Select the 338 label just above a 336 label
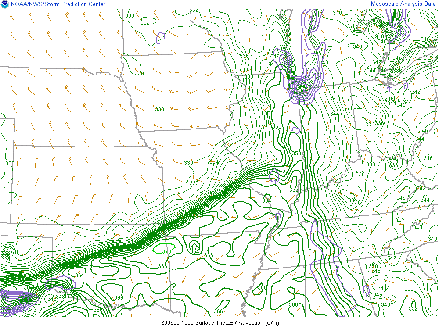Image resolution: width=439 pixels, height=329 pixels. pos(371,164)
